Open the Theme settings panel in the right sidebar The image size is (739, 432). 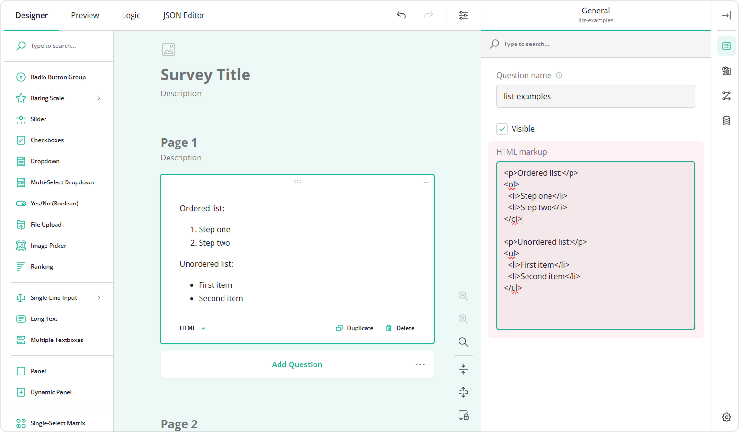[726, 71]
